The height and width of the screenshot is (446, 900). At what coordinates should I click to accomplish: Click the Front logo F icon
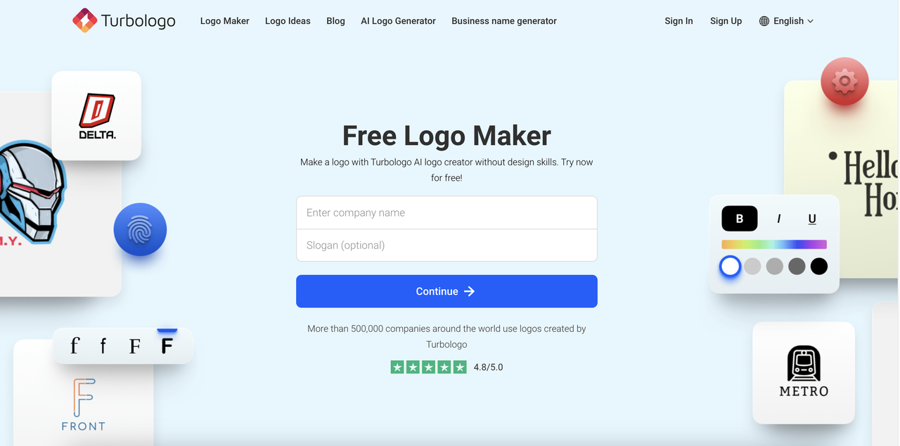pyautogui.click(x=84, y=397)
